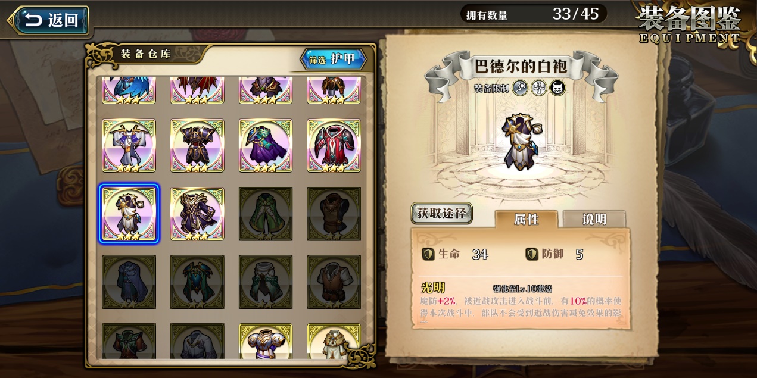Screen dimensions: 757x378
Task: Click the cross-shaped equipment restriction icon
Action: [x=538, y=88]
